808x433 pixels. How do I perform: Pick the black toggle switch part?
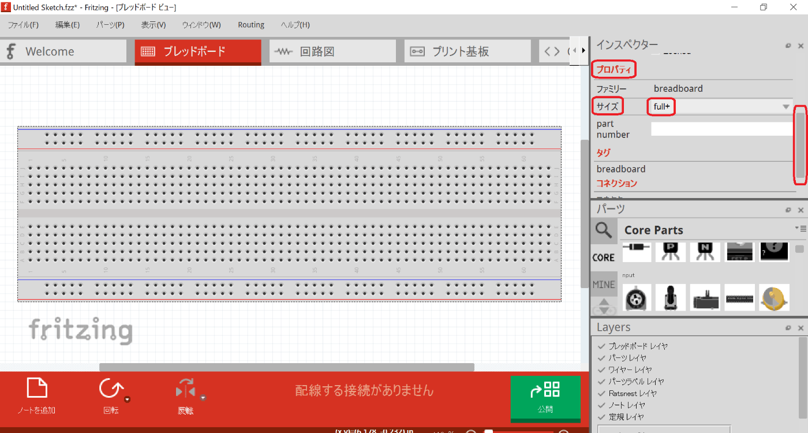click(671, 297)
